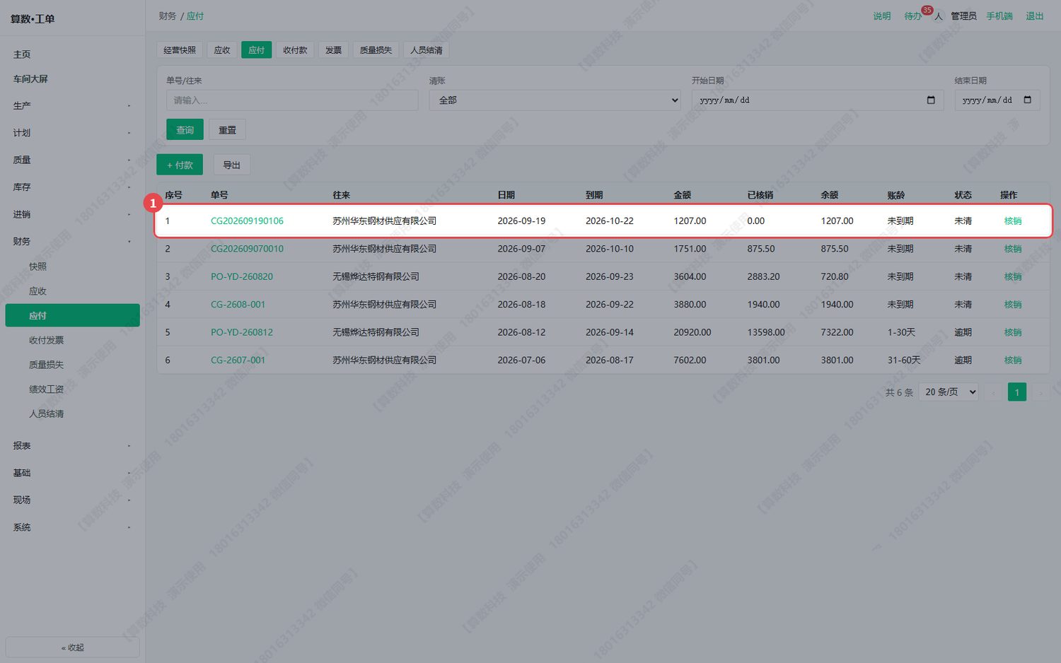Image resolution: width=1061 pixels, height=663 pixels.
Task: Click 核销 for the 20920.00 amount row
Action: click(1013, 332)
